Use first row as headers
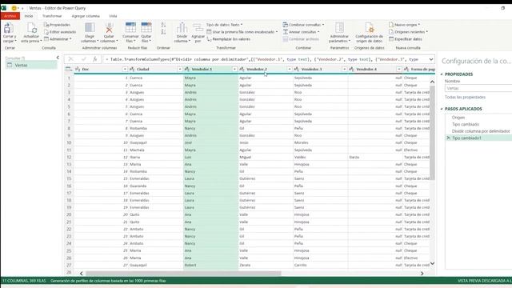 click(242, 32)
